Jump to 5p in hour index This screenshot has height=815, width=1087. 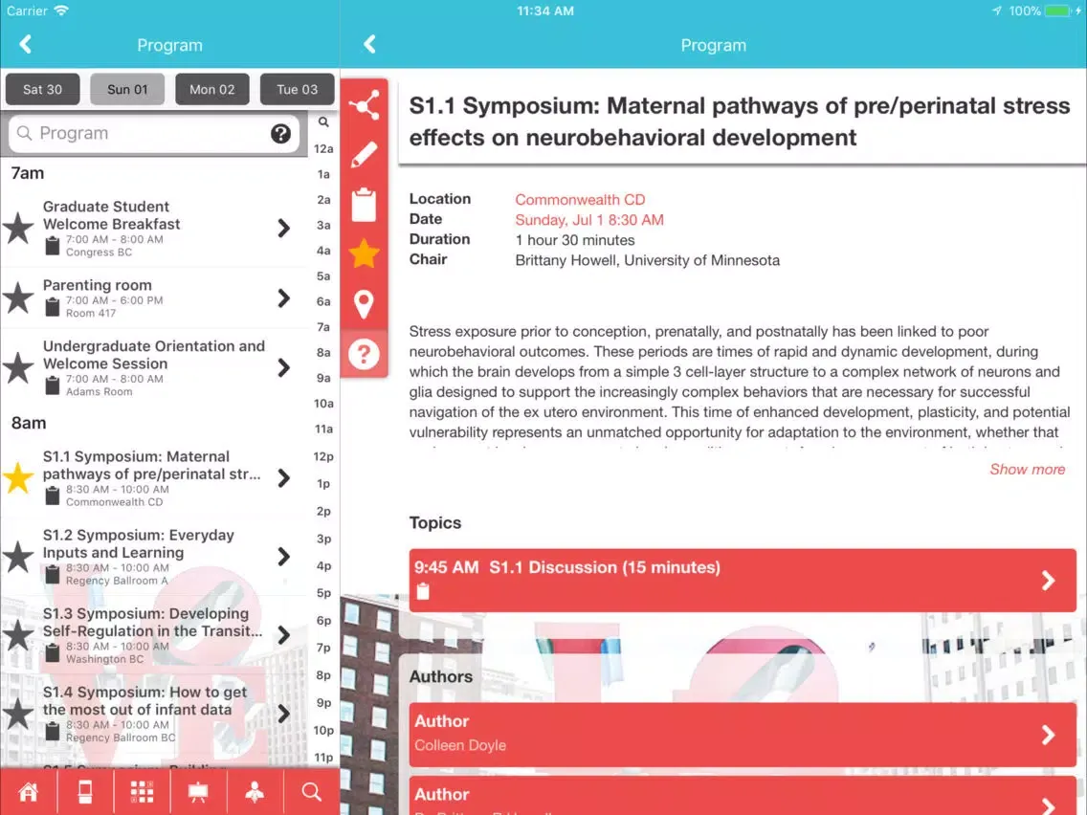pyautogui.click(x=323, y=592)
